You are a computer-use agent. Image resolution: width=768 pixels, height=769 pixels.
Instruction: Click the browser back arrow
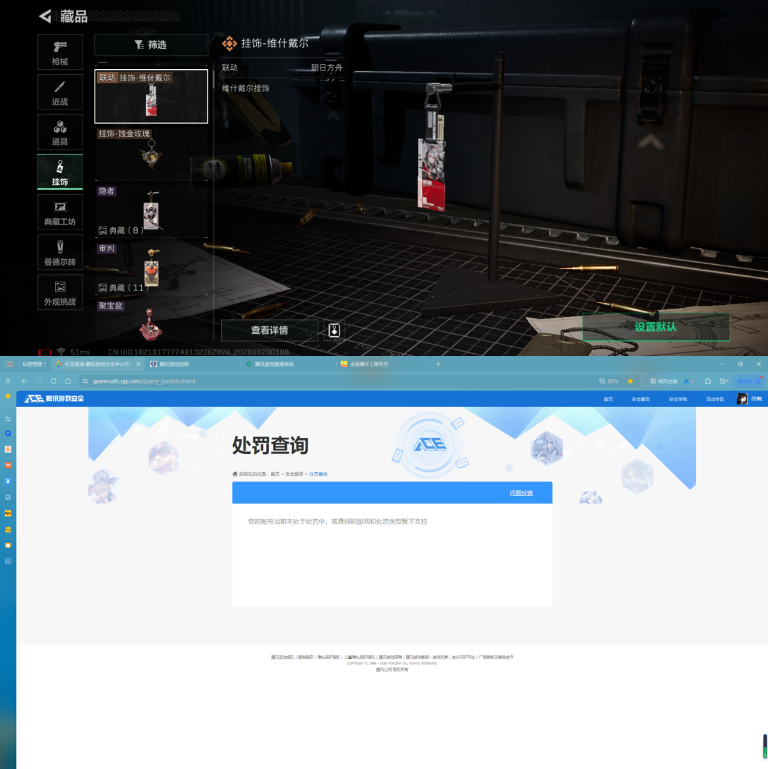tap(25, 381)
